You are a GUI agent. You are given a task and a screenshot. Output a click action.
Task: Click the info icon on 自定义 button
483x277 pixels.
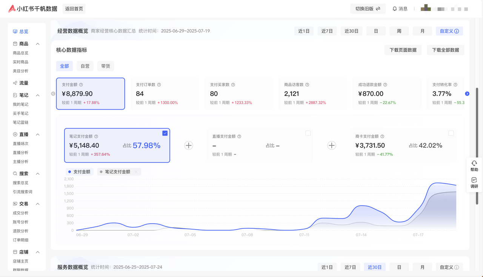pos(457,31)
